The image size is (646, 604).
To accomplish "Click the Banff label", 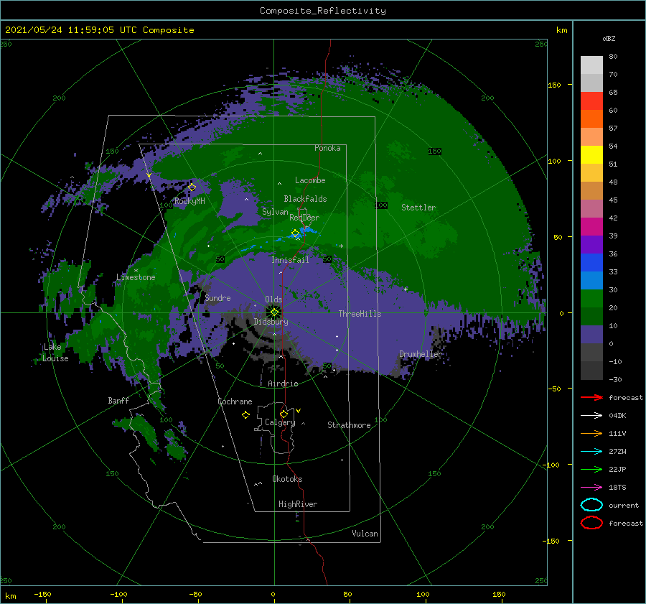I will tap(118, 400).
